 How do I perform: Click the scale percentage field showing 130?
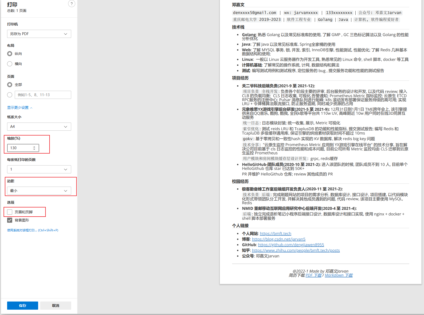pos(23,148)
